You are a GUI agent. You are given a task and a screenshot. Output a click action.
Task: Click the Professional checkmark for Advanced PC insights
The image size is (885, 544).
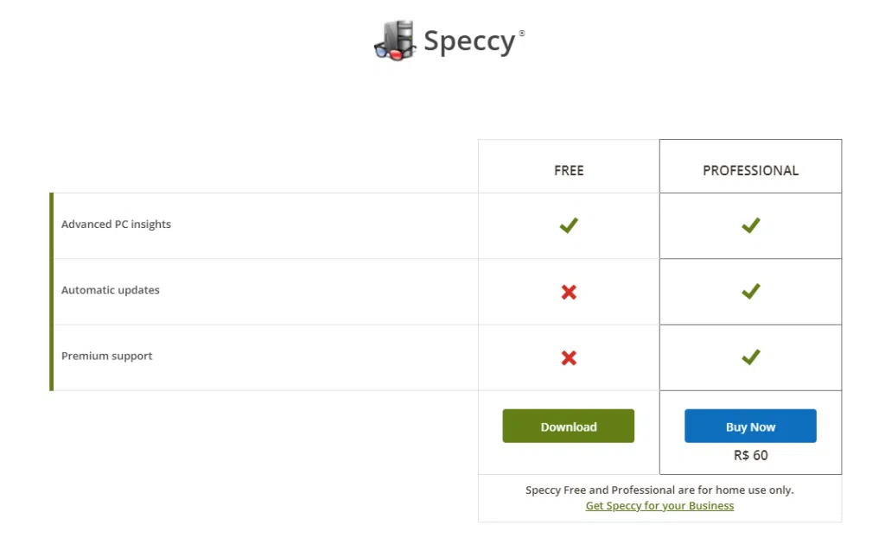coord(750,225)
